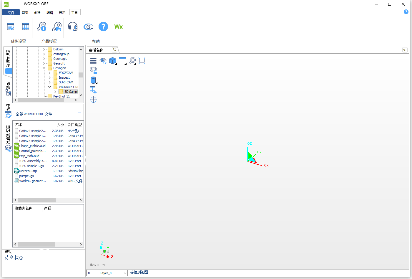Toggle the rotation lock icon
The image size is (412, 279).
[x=93, y=70]
